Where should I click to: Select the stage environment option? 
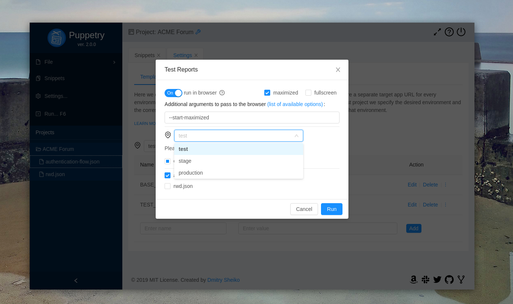[239, 161]
